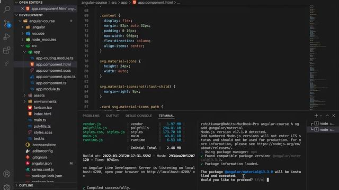
Task: Open index.html file
Action: click(x=42, y=114)
